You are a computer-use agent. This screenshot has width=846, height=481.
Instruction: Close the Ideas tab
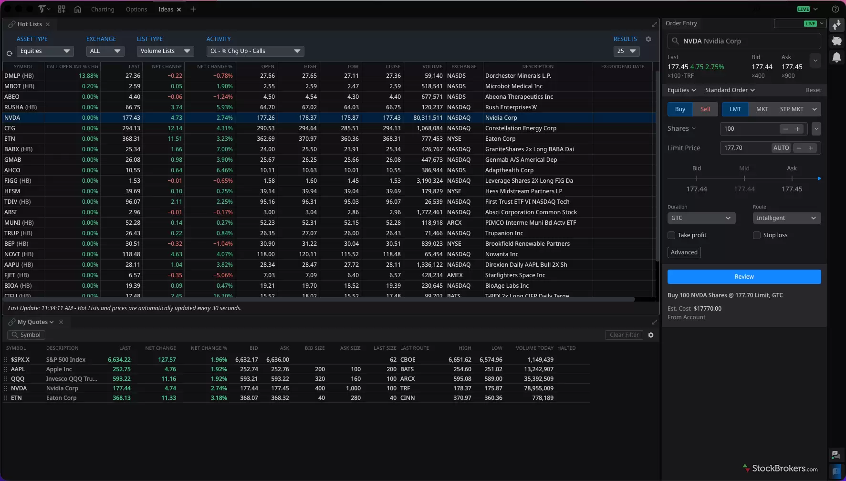(x=179, y=10)
